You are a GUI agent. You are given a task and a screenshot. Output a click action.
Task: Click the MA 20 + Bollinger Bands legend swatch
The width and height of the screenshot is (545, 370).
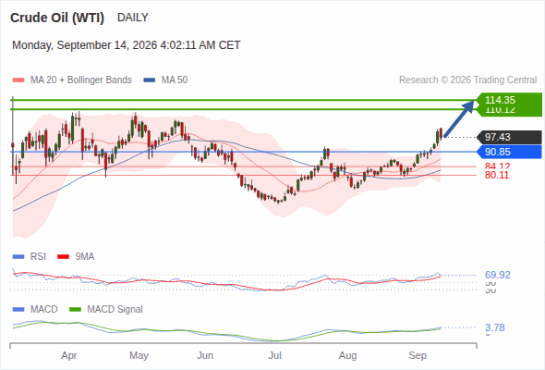[18, 80]
